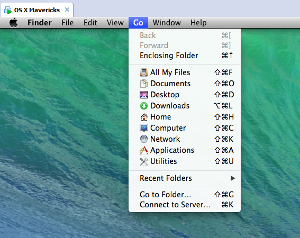
Task: Select Go to Folder… menu item
Action: pyautogui.click(x=185, y=195)
